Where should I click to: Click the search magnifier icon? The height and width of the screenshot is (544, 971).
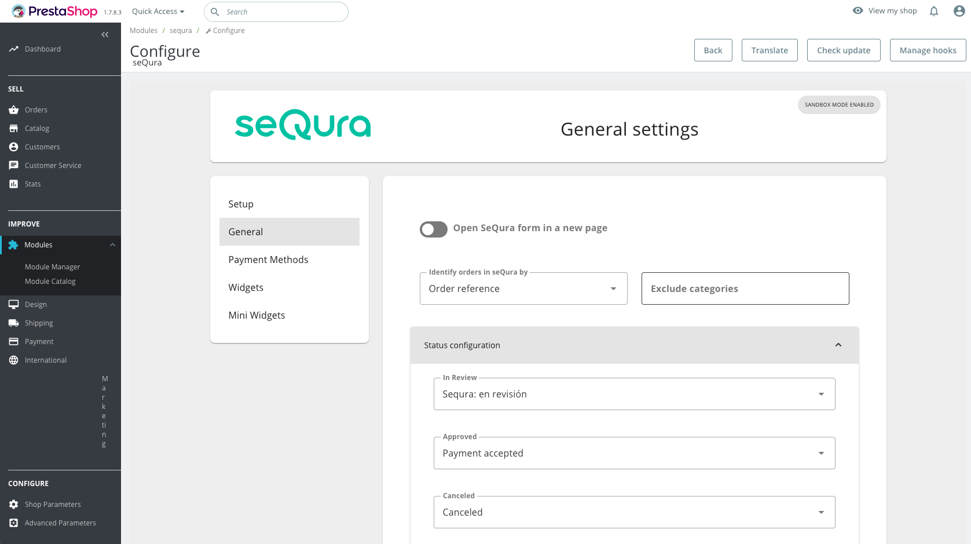(x=215, y=12)
